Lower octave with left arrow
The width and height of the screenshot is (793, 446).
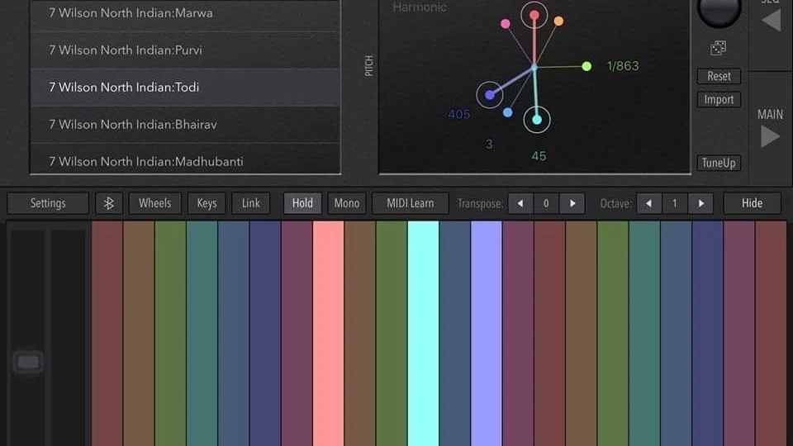pyautogui.click(x=649, y=203)
